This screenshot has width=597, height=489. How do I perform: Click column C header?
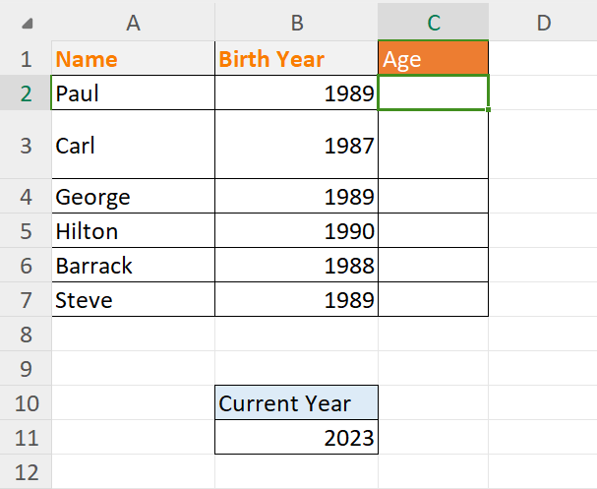click(x=433, y=23)
